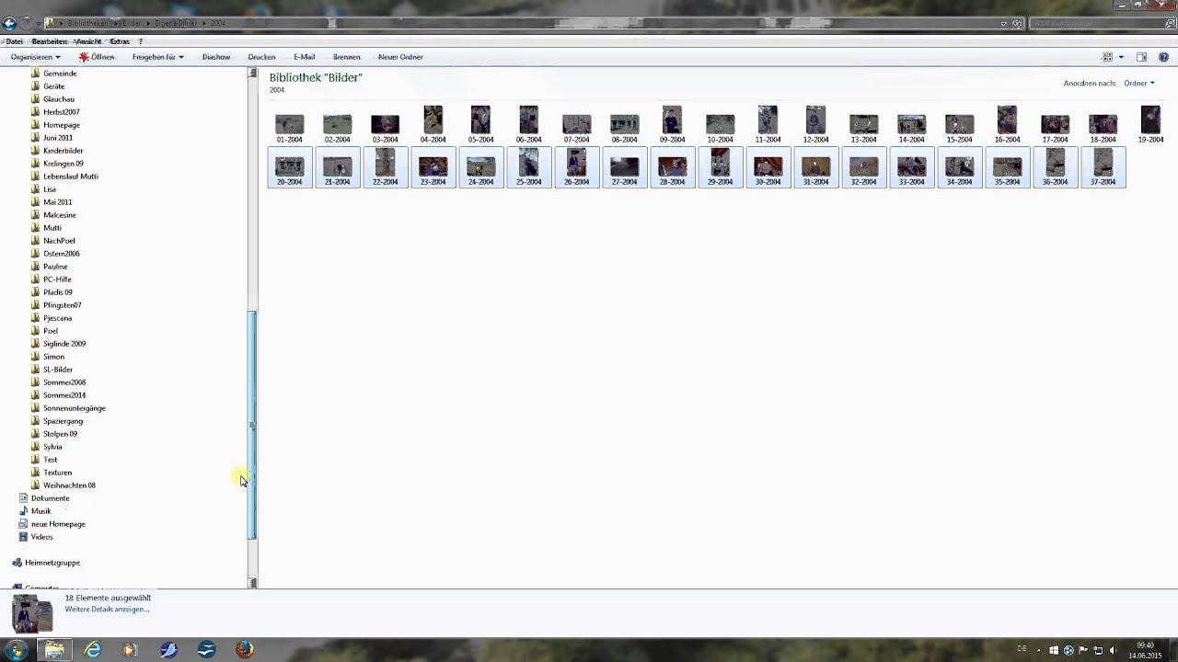This screenshot has height=662, width=1178.
Task: Select the Pfingsten07 folder
Action: click(x=62, y=305)
